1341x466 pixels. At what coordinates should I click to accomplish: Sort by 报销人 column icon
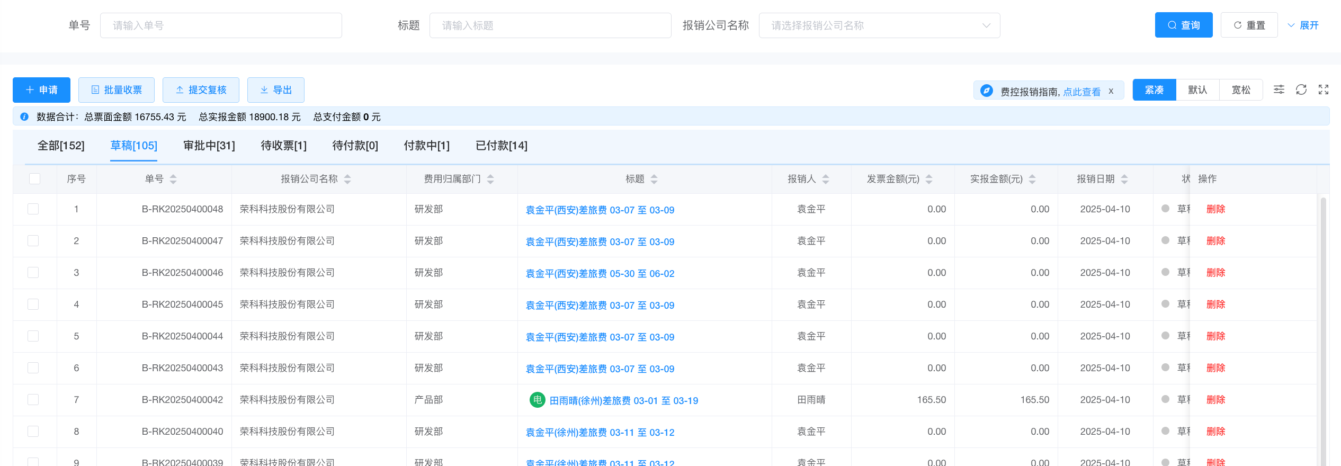[x=826, y=180]
